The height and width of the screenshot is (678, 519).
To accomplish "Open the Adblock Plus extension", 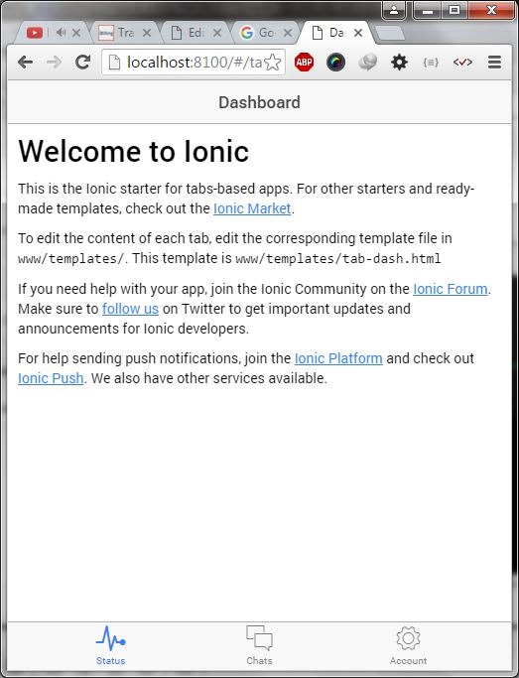I will pyautogui.click(x=304, y=63).
